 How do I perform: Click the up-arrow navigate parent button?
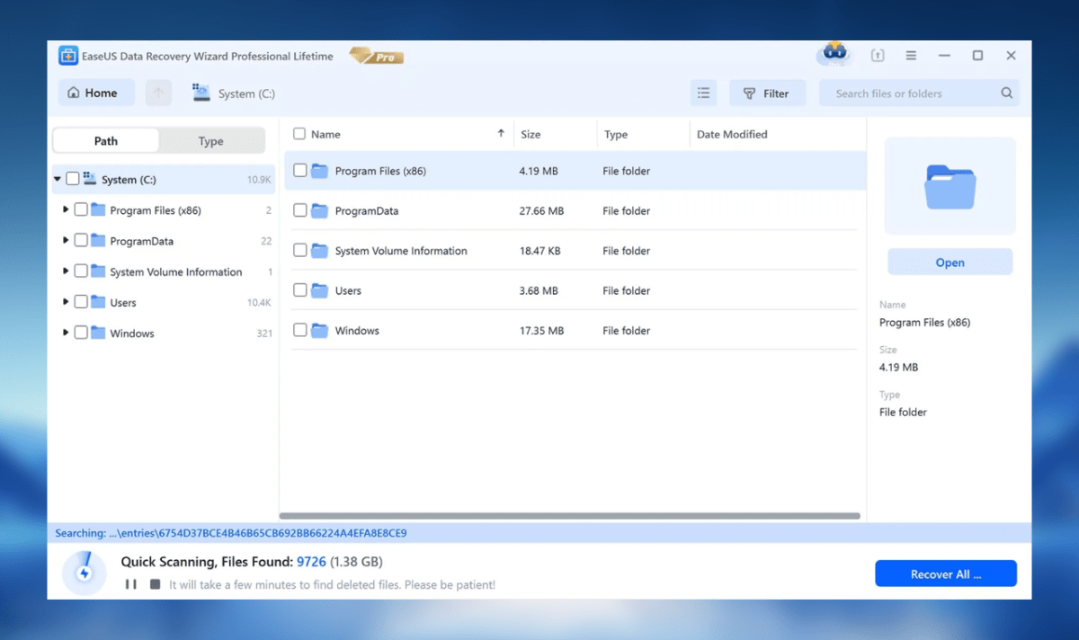158,93
